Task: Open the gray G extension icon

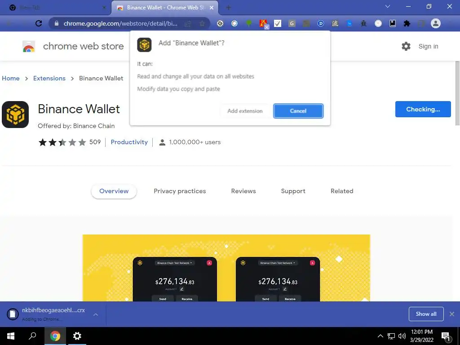Action: (x=292, y=23)
